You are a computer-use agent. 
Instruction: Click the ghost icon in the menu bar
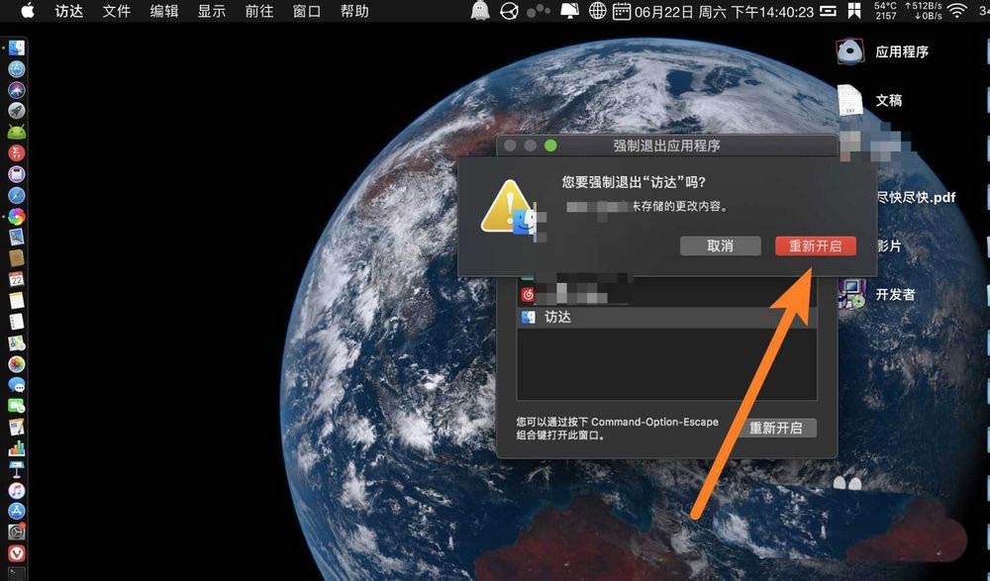click(480, 11)
